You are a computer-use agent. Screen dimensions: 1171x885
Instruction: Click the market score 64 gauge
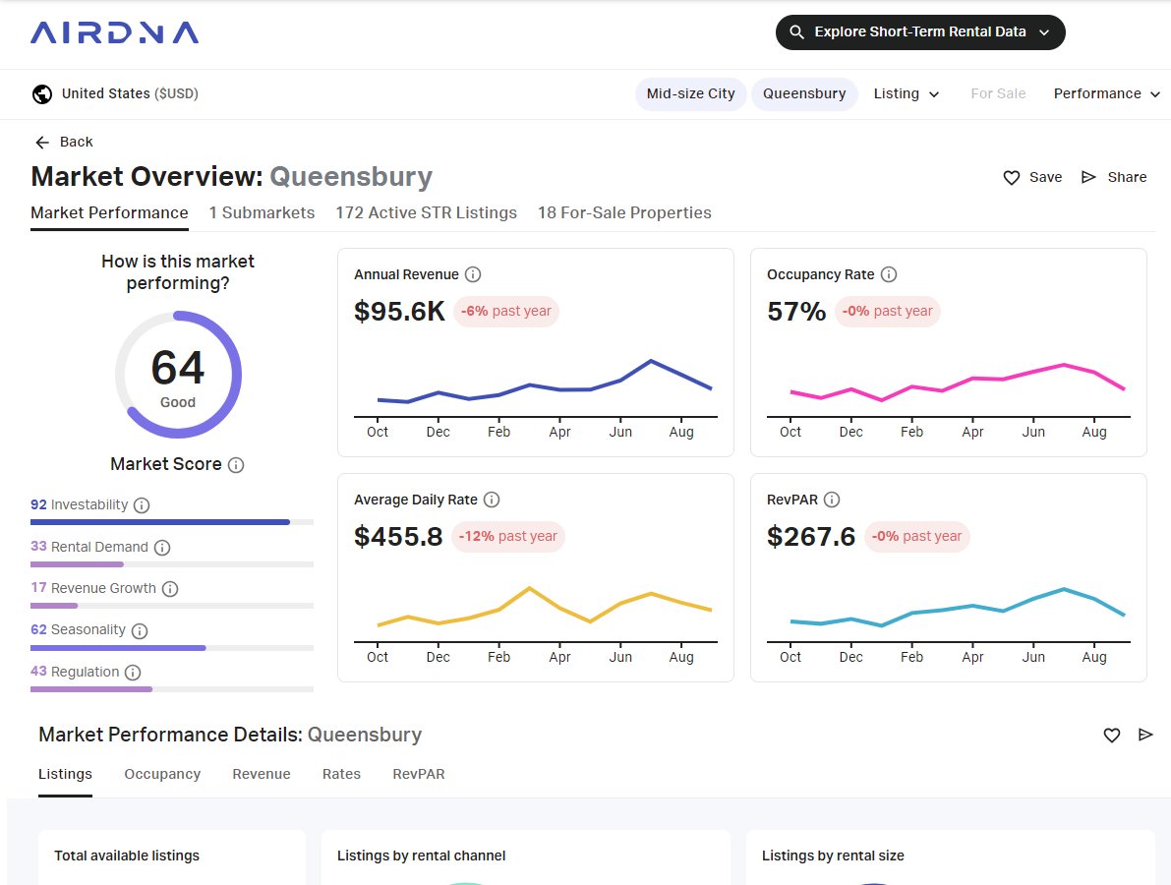[x=178, y=375]
